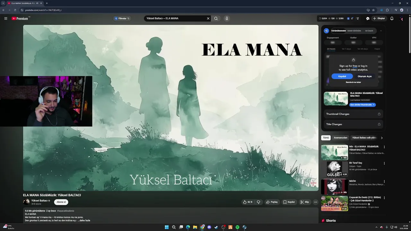Select AI Coach tab in vidIQ panel
Viewport: 411px width, 231px height.
click(369, 31)
